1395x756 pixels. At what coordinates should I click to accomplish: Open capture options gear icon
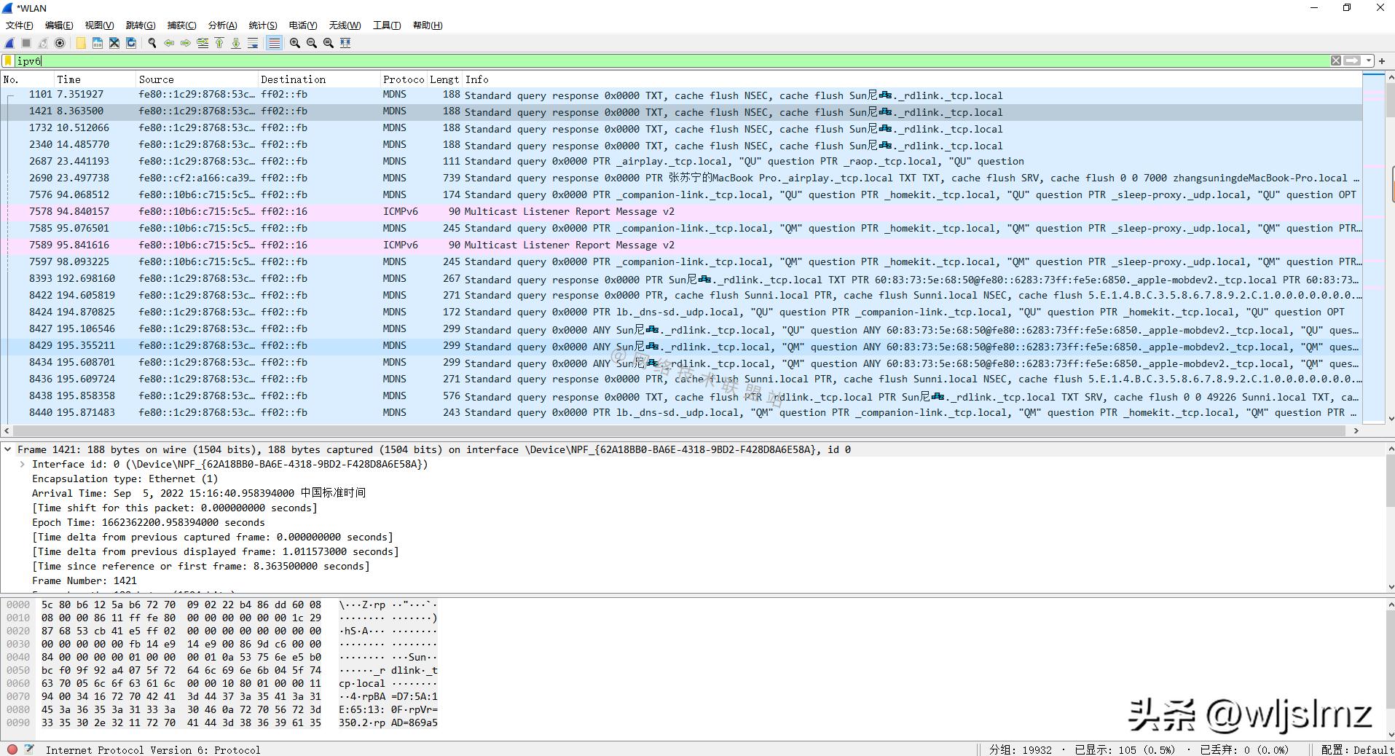click(x=60, y=43)
